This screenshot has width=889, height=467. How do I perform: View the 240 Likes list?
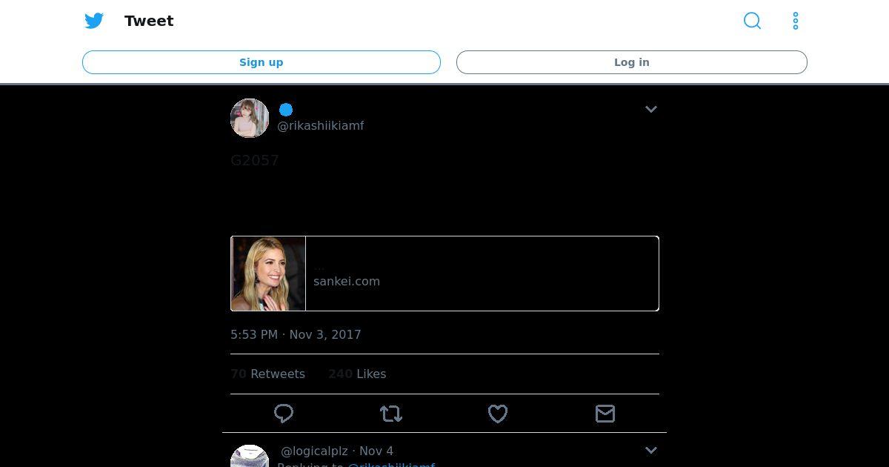tap(357, 374)
